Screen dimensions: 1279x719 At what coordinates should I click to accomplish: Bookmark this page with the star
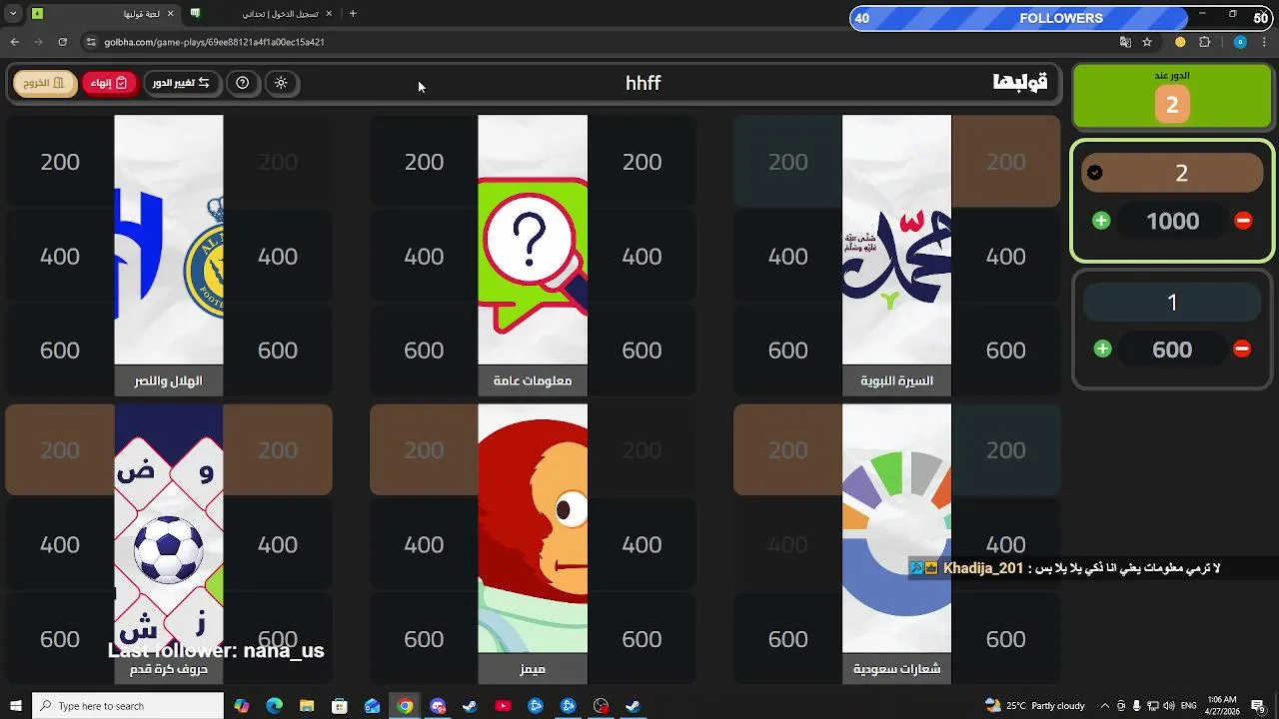coord(1147,42)
